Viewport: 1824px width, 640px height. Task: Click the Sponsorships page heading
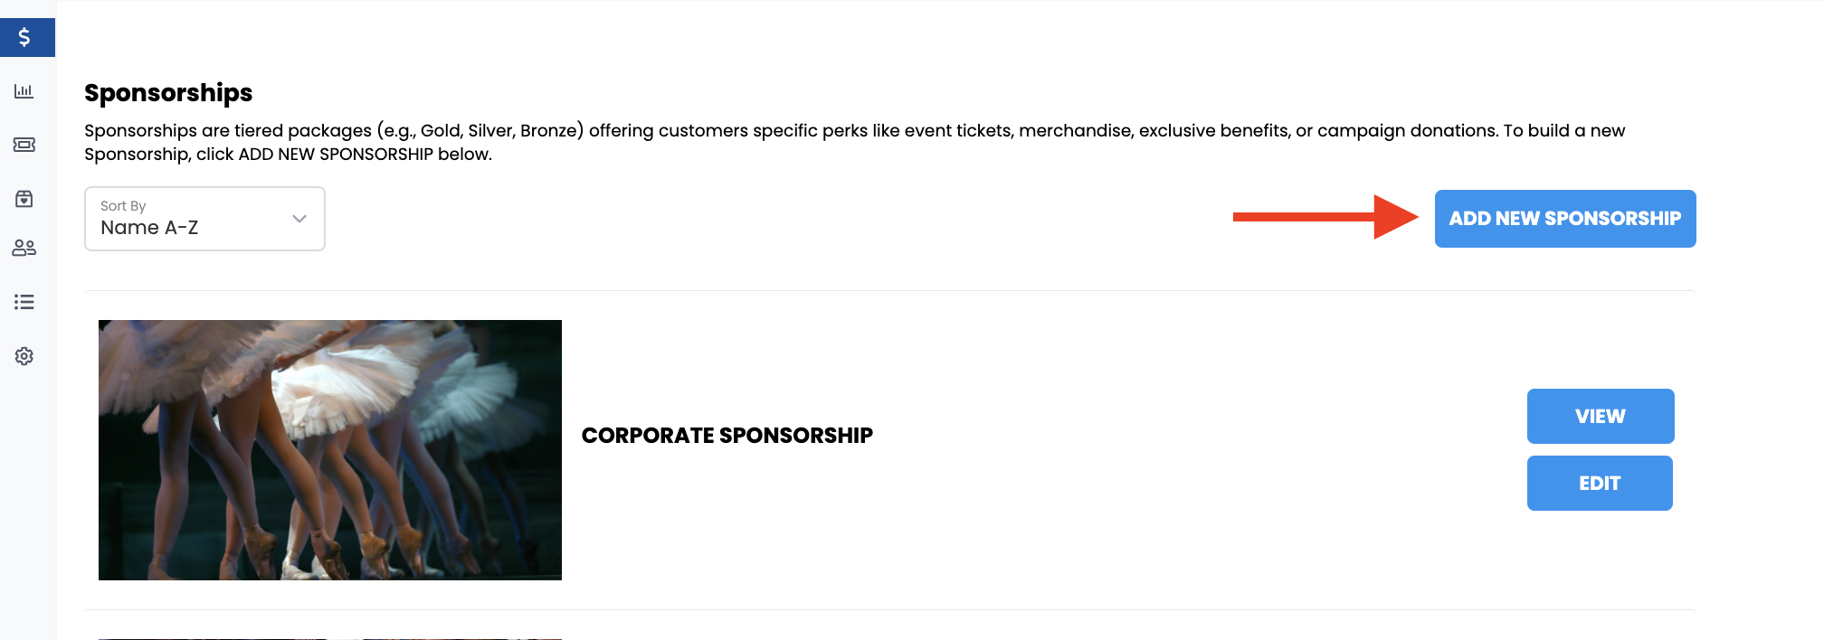(x=168, y=93)
